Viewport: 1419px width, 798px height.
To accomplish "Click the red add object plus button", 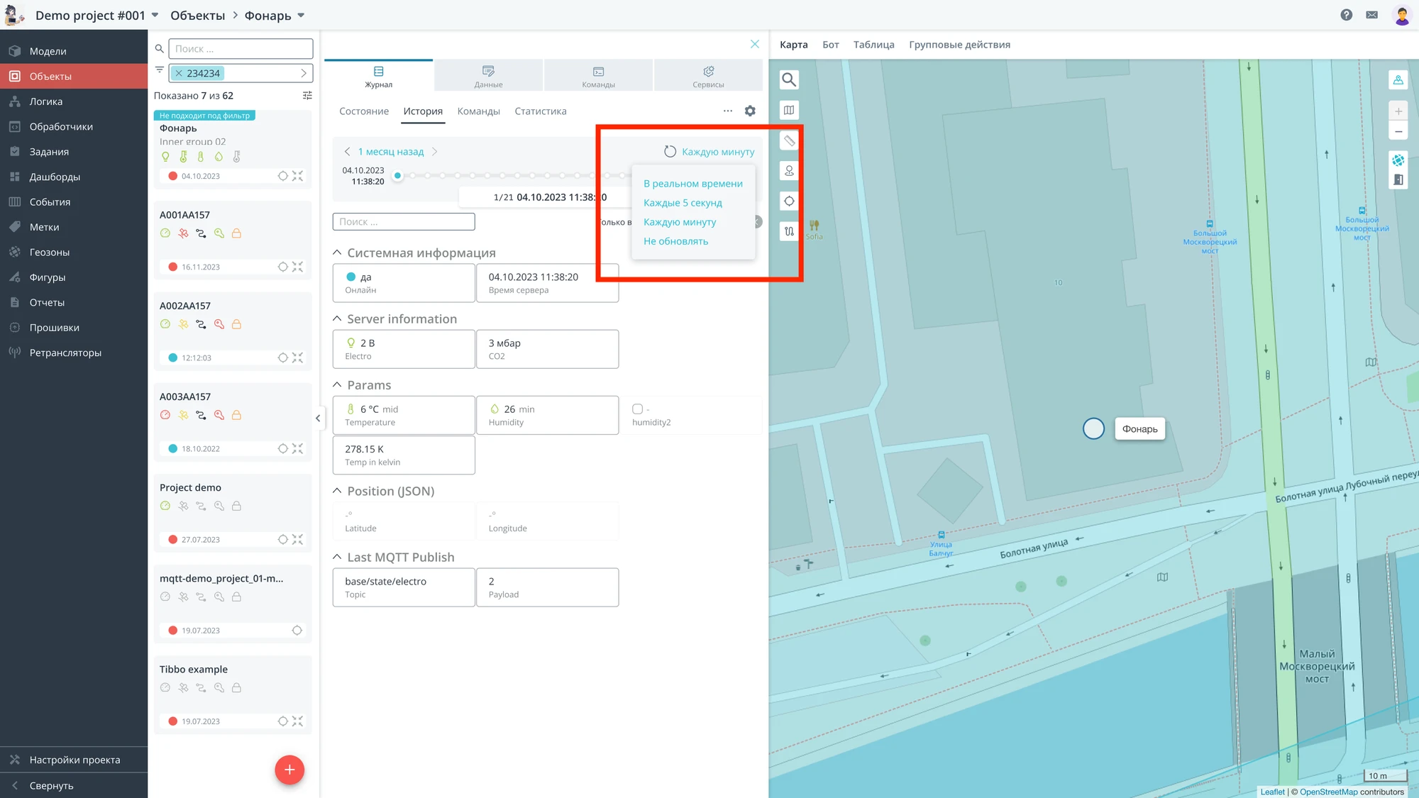I will pyautogui.click(x=289, y=770).
